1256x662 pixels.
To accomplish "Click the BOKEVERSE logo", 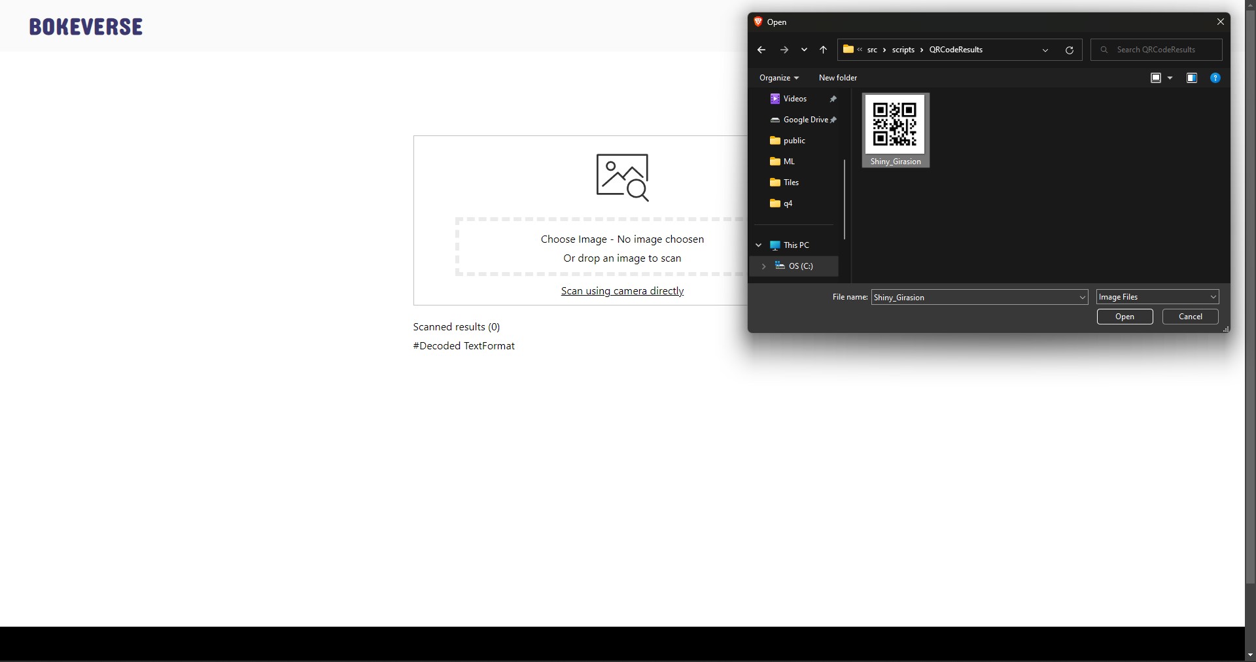I will pyautogui.click(x=86, y=27).
